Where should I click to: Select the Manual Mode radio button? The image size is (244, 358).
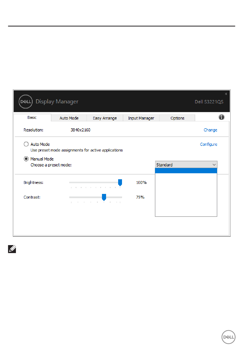click(x=26, y=159)
